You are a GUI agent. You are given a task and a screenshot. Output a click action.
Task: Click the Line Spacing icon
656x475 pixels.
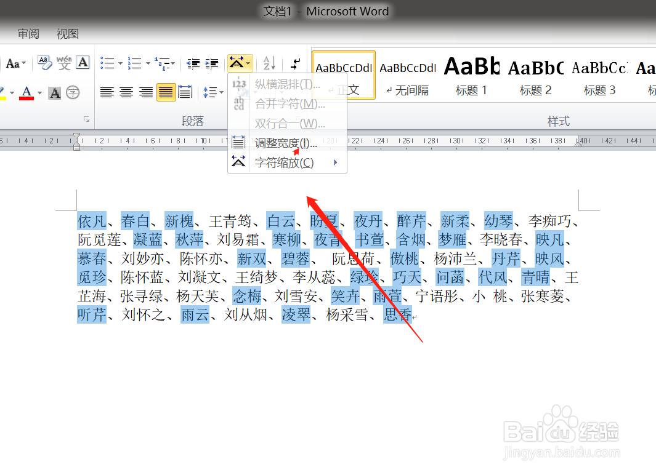pyautogui.click(x=210, y=92)
